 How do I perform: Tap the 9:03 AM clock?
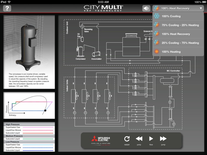tap(104, 2)
